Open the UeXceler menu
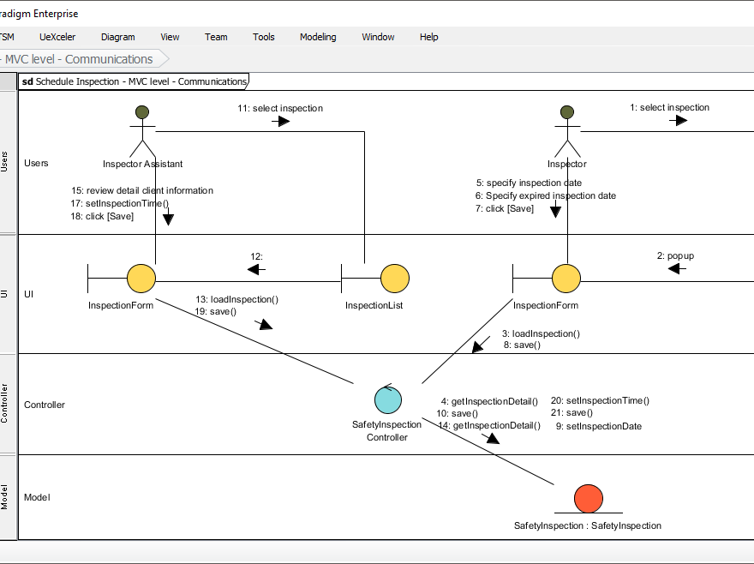 click(57, 37)
